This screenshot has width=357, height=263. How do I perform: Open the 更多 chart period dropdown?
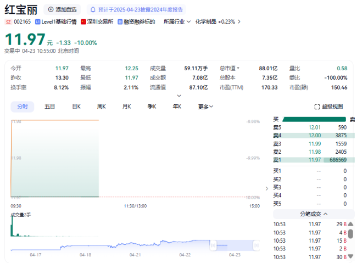coord(206,107)
